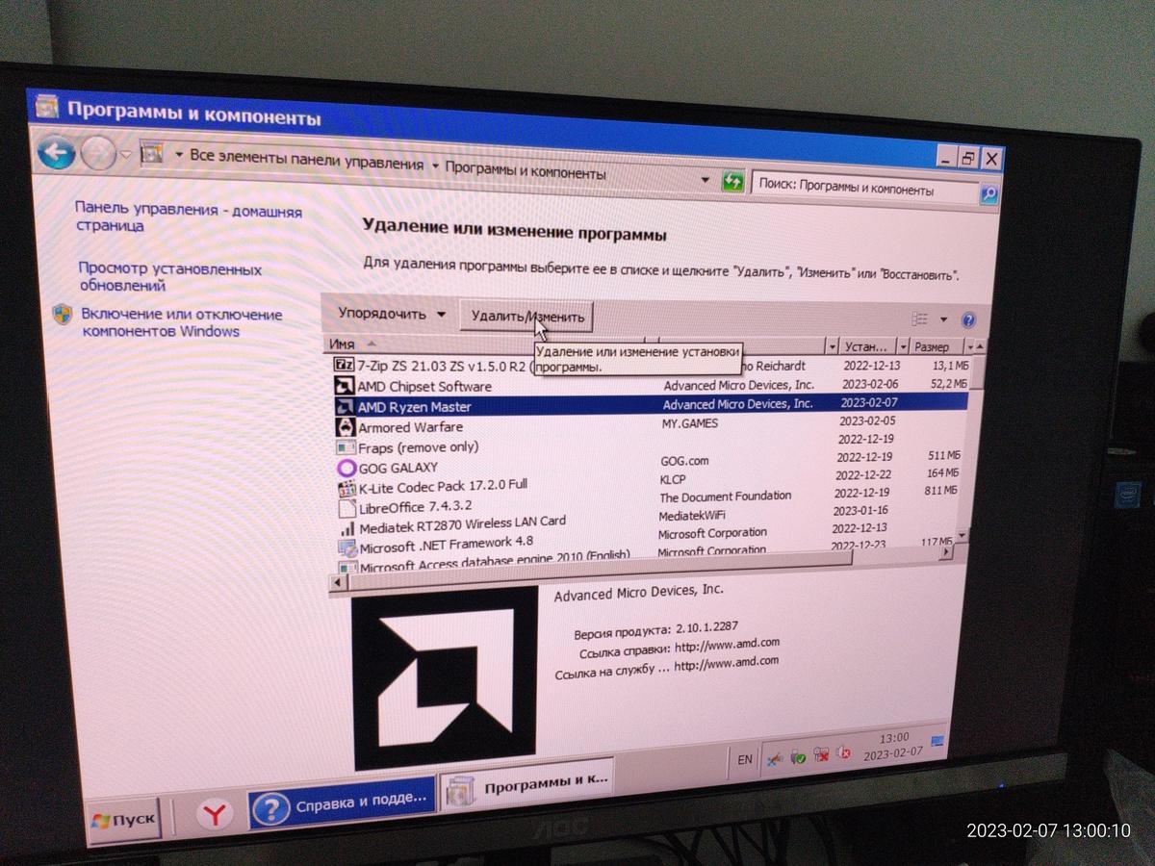Click the Control Panel icon in address bar
This screenshot has width=1155, height=866.
point(152,153)
